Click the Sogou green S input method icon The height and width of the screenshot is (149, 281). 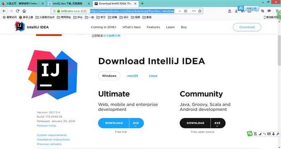[250, 133]
